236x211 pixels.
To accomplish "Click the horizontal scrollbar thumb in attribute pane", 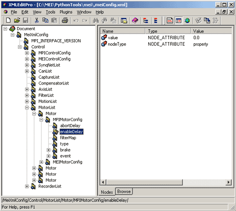I will click(x=144, y=182).
